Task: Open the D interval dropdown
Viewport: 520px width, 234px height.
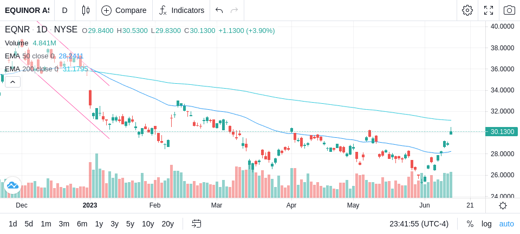Action: tap(64, 10)
